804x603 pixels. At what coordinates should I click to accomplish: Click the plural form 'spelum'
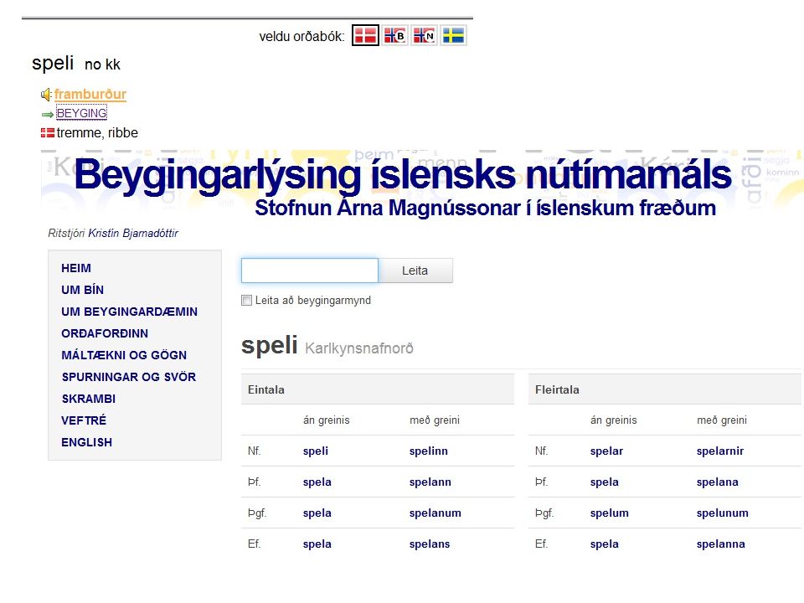coord(609,513)
